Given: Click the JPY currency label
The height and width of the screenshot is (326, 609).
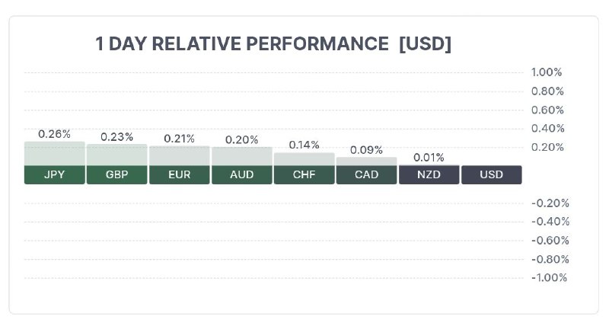Looking at the screenshot, I should 55,175.
